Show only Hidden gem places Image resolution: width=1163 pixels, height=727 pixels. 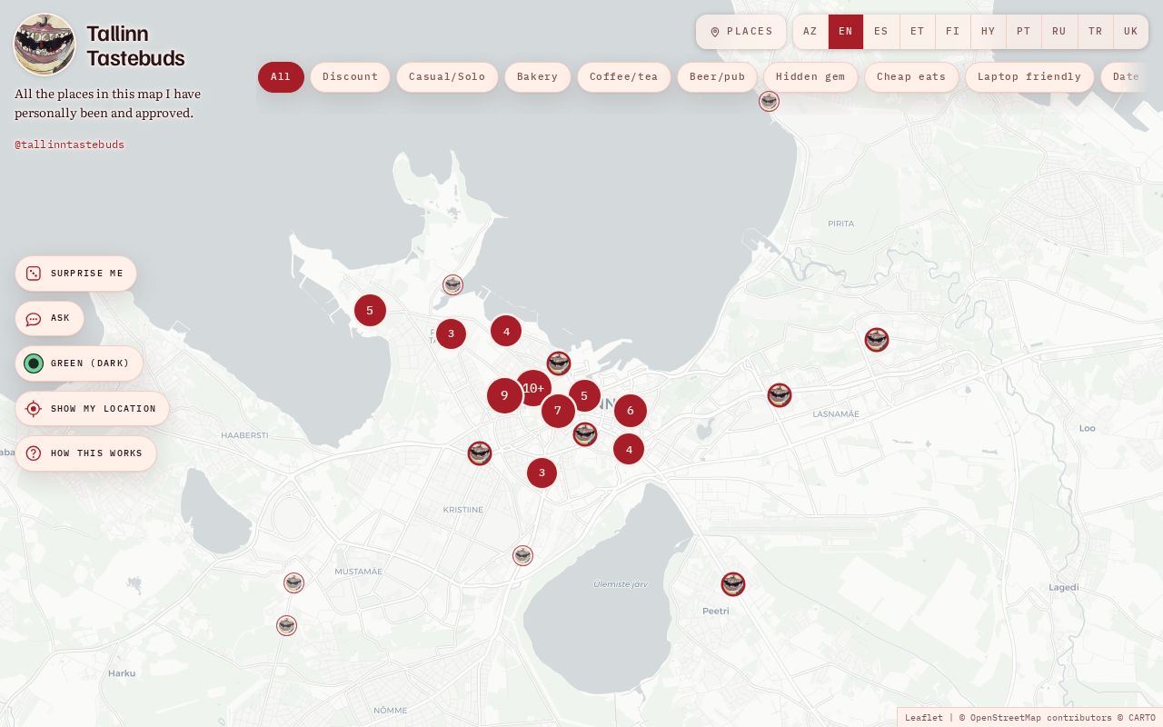point(810,77)
